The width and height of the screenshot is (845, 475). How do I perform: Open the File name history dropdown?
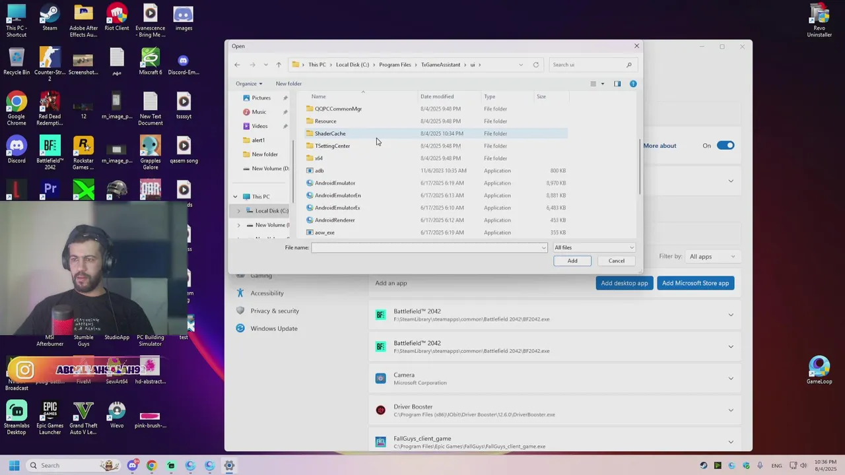[x=544, y=247]
